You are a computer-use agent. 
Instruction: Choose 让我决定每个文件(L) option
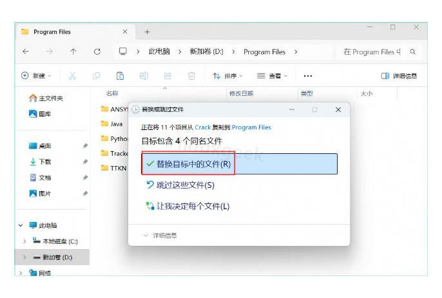pyautogui.click(x=187, y=206)
